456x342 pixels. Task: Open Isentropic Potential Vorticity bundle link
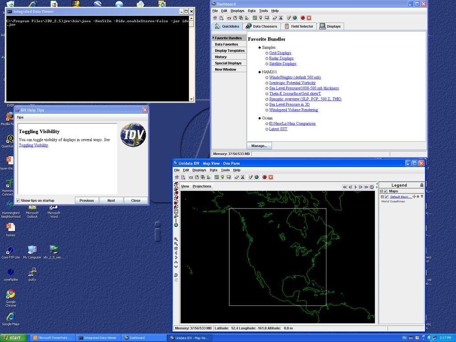(x=292, y=82)
